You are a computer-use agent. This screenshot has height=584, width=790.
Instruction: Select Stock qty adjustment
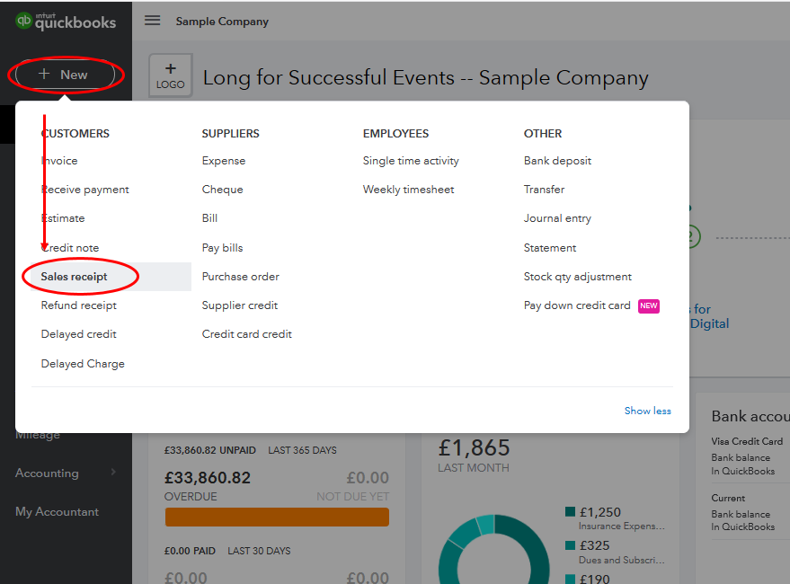coord(577,277)
